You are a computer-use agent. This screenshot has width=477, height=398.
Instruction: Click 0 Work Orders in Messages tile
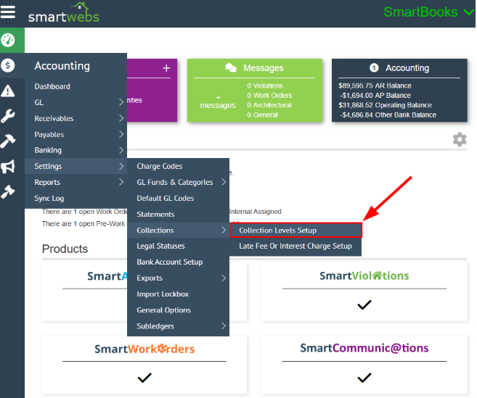point(269,96)
